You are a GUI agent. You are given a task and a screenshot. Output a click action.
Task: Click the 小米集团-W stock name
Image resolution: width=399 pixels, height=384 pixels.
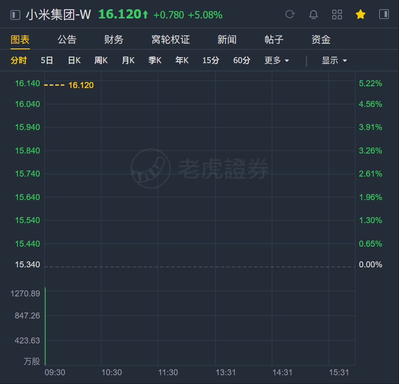tap(58, 15)
